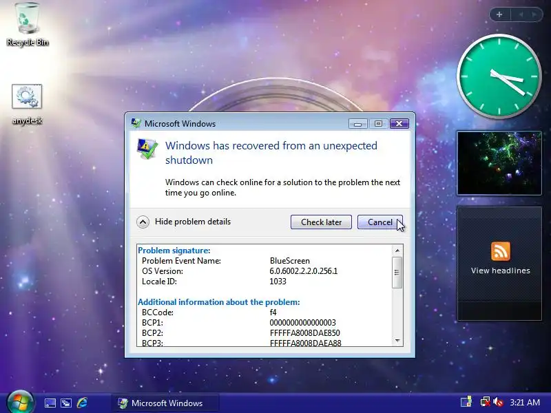Click the dialog heading about unexpected shutdown
Image resolution: width=551 pixels, height=413 pixels.
[x=271, y=153]
